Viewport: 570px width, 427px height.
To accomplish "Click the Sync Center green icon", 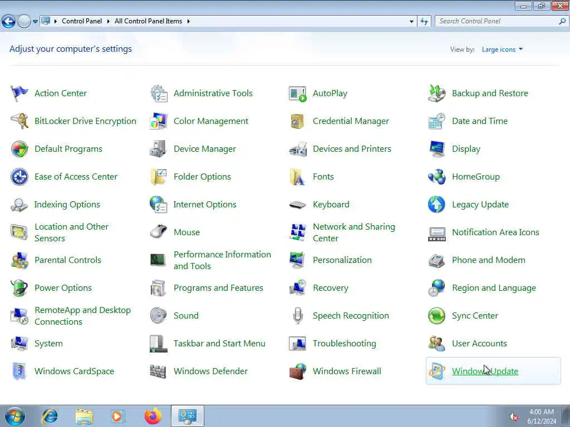I will [437, 316].
